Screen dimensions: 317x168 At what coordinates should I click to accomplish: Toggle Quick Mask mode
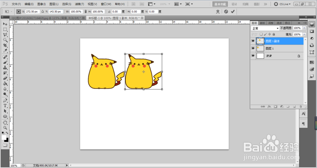[5, 145]
